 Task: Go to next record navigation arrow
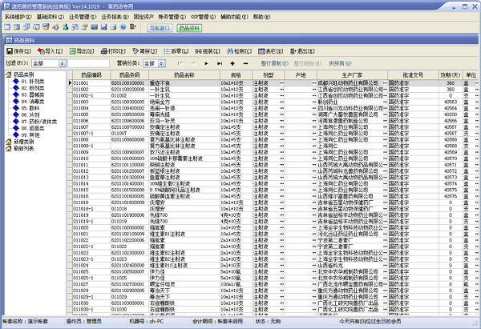click(x=206, y=63)
